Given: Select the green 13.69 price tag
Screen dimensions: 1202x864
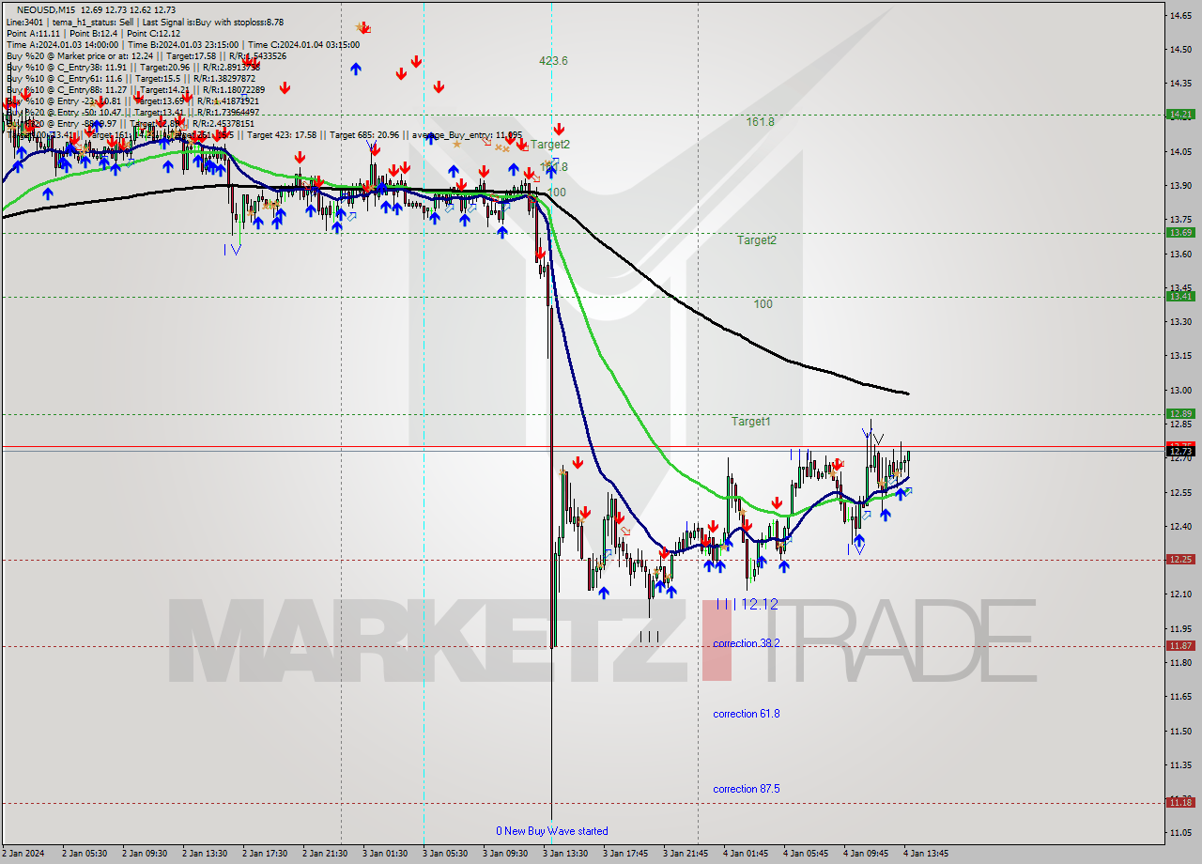Looking at the screenshot, I should click(1180, 233).
